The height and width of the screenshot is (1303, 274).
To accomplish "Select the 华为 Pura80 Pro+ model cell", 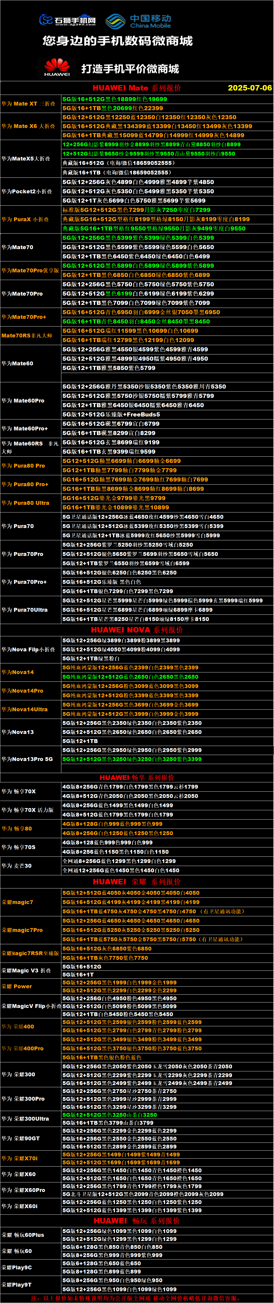I will (x=31, y=485).
